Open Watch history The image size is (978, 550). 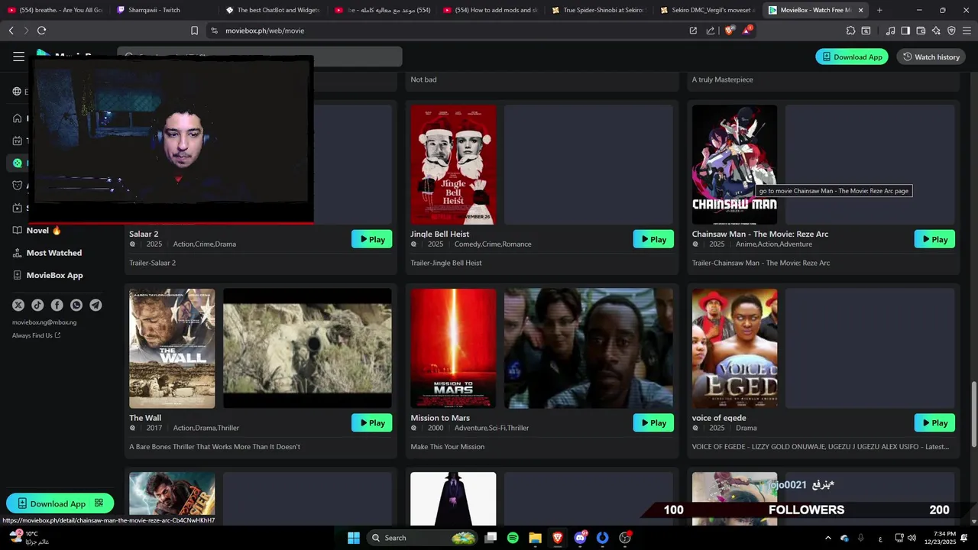tap(931, 57)
